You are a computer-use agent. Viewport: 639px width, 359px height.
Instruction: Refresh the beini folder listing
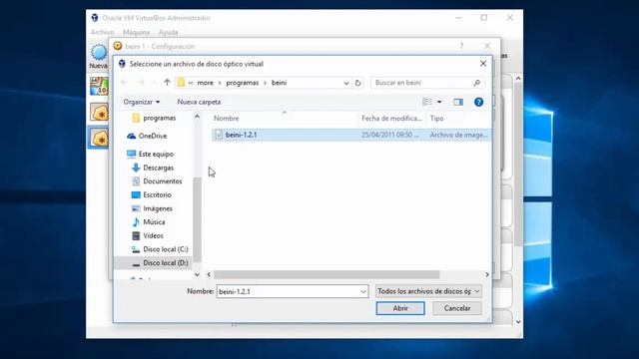pos(357,83)
